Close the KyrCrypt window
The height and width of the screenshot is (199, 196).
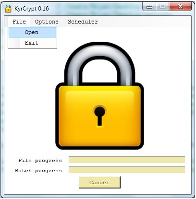click(x=180, y=7)
